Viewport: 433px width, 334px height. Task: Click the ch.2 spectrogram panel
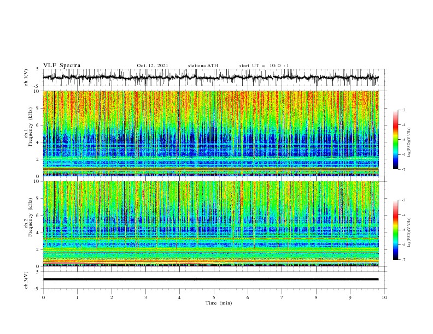point(211,224)
